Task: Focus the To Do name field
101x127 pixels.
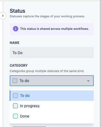Action: point(52,53)
